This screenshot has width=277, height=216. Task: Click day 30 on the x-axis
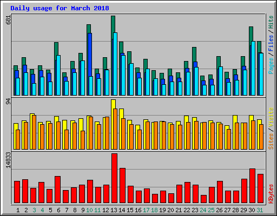252,210
